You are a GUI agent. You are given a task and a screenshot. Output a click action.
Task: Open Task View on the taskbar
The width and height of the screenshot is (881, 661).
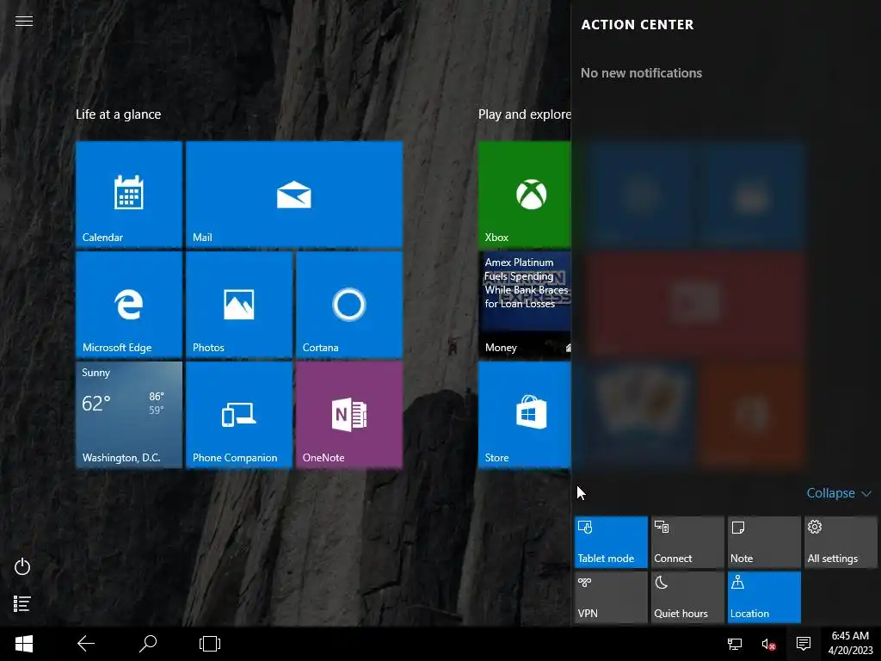pyautogui.click(x=210, y=644)
